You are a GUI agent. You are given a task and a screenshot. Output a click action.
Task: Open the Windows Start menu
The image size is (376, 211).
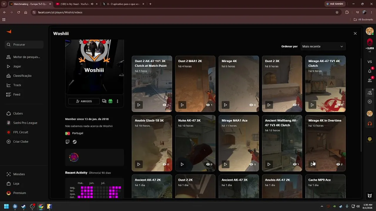[6, 206]
